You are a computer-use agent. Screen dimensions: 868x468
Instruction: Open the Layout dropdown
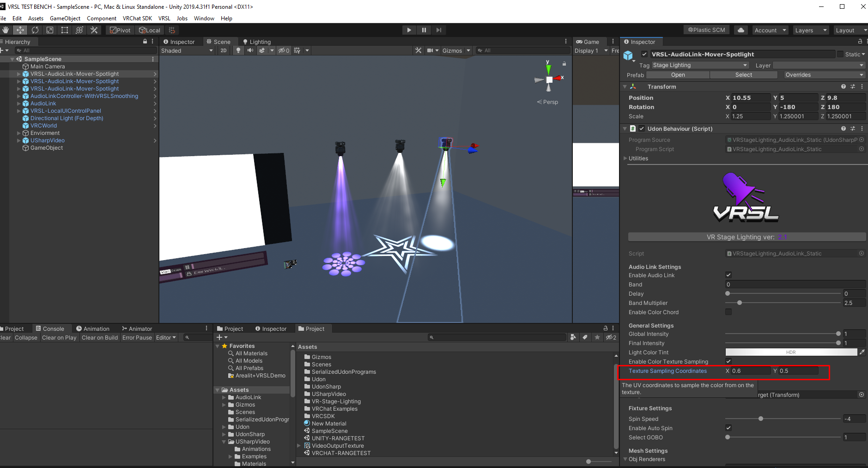tap(850, 30)
